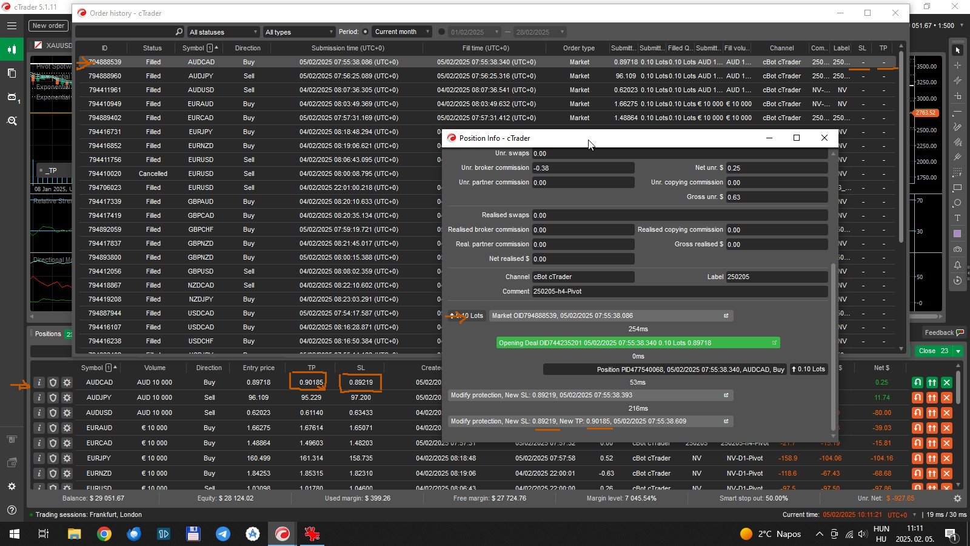
Task: Open link icon of the Opening Deal entry
Action: pos(774,343)
